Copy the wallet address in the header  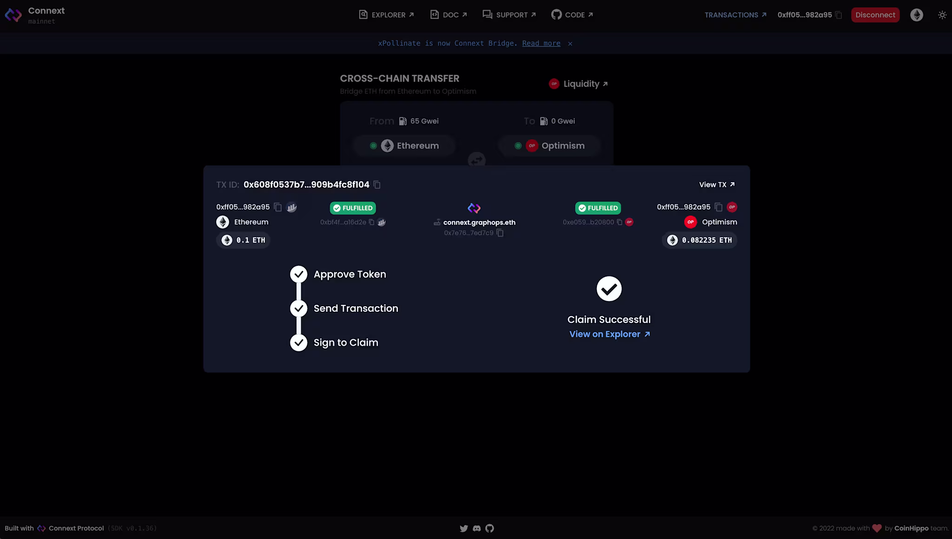(839, 15)
